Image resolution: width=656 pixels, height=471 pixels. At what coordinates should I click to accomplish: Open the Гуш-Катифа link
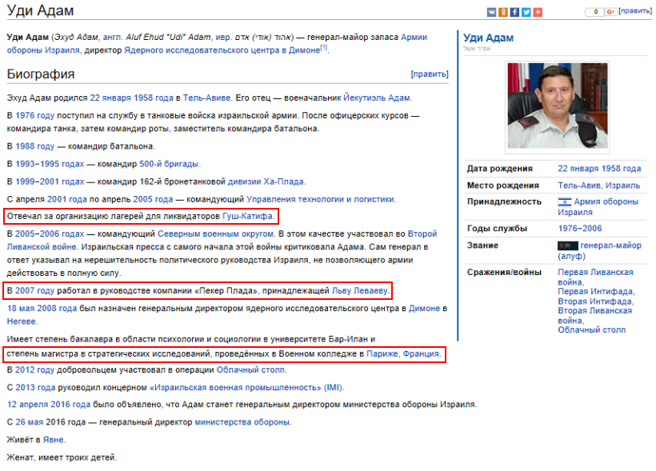click(248, 216)
